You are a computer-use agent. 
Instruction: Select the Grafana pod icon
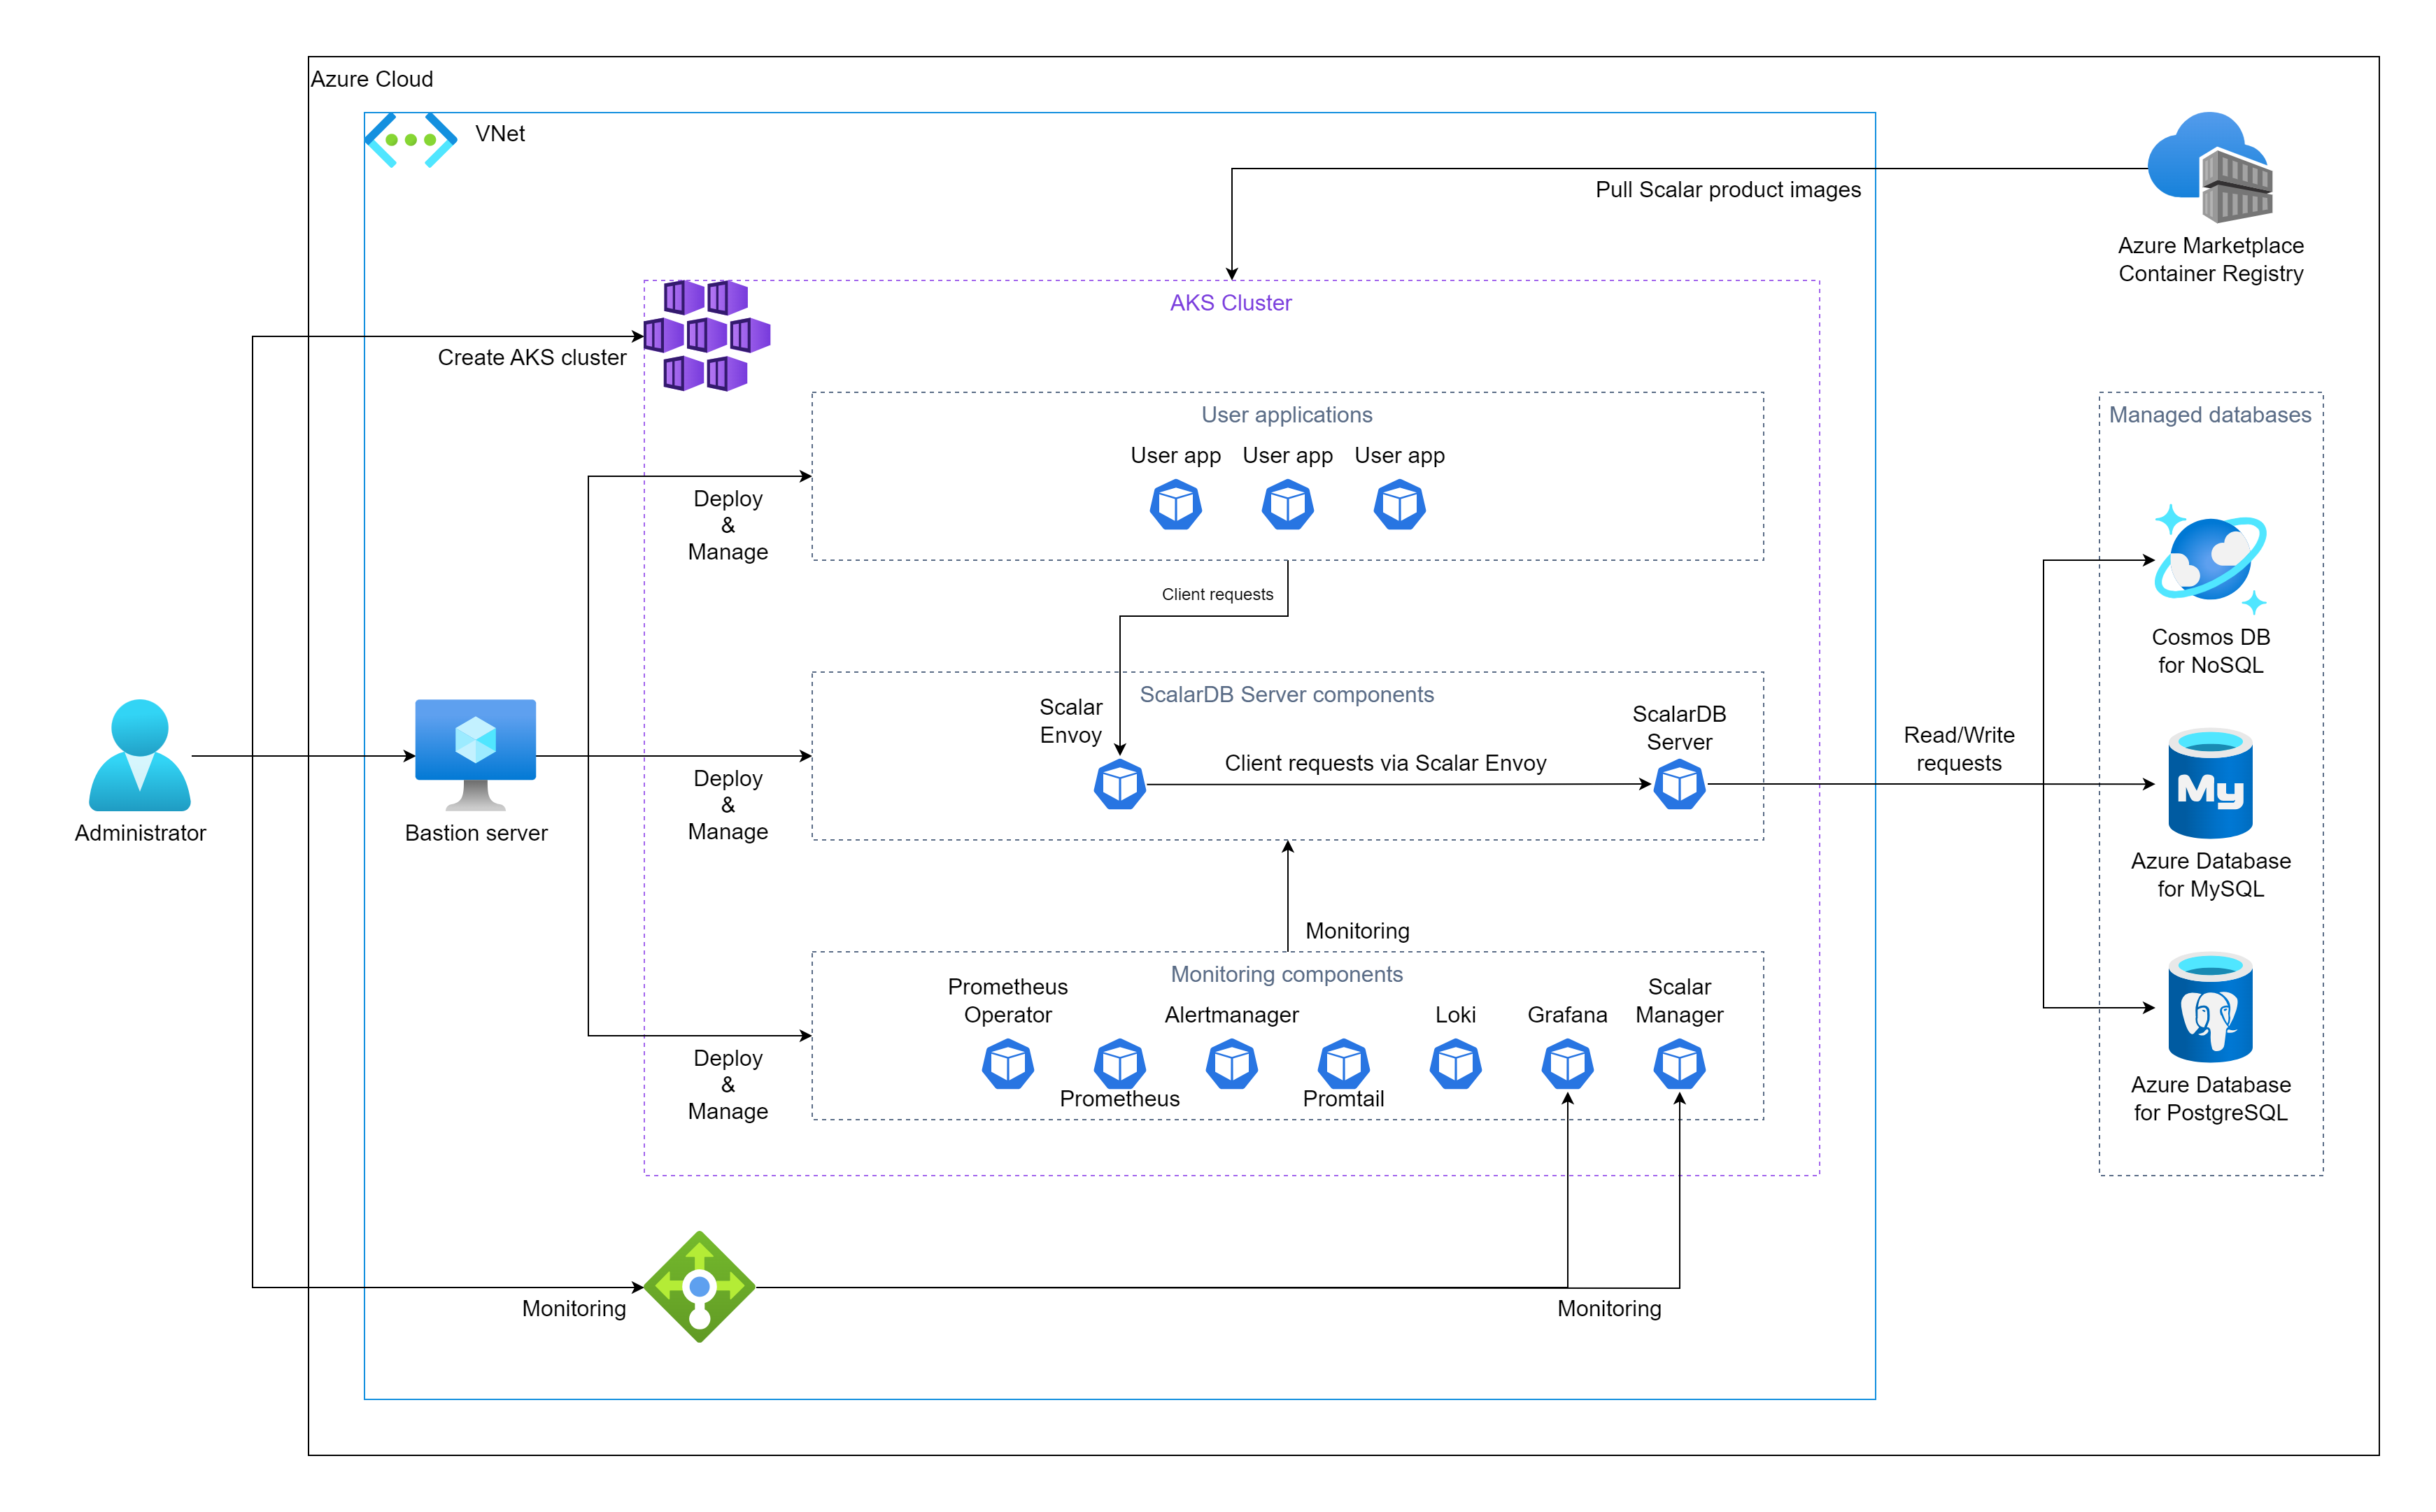(x=1566, y=1064)
